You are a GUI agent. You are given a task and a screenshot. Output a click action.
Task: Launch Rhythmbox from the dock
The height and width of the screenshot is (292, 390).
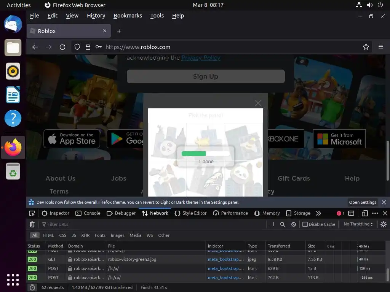tap(13, 71)
